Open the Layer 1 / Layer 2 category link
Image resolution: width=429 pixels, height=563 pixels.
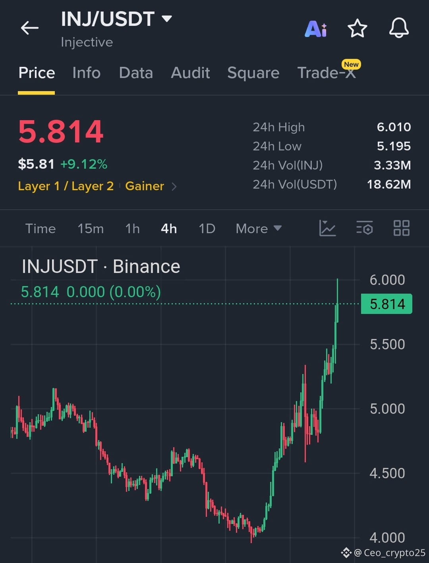66,186
